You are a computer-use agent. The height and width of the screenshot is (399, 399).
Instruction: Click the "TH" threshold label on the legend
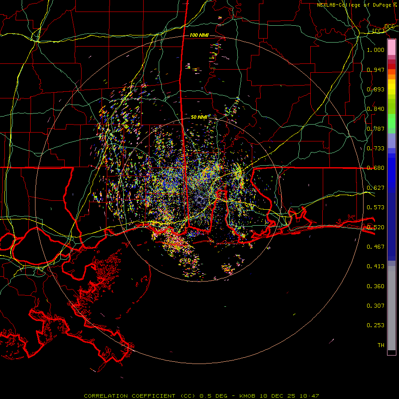tap(381, 345)
